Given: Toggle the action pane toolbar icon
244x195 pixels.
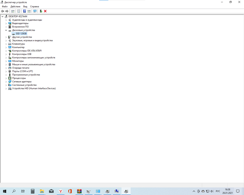Looking at the screenshot, I should click(x=29, y=11).
